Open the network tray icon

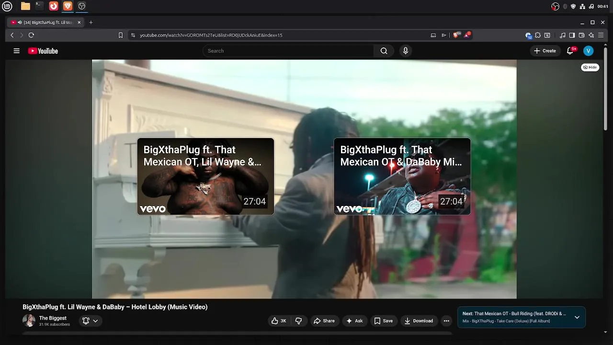[x=582, y=6]
